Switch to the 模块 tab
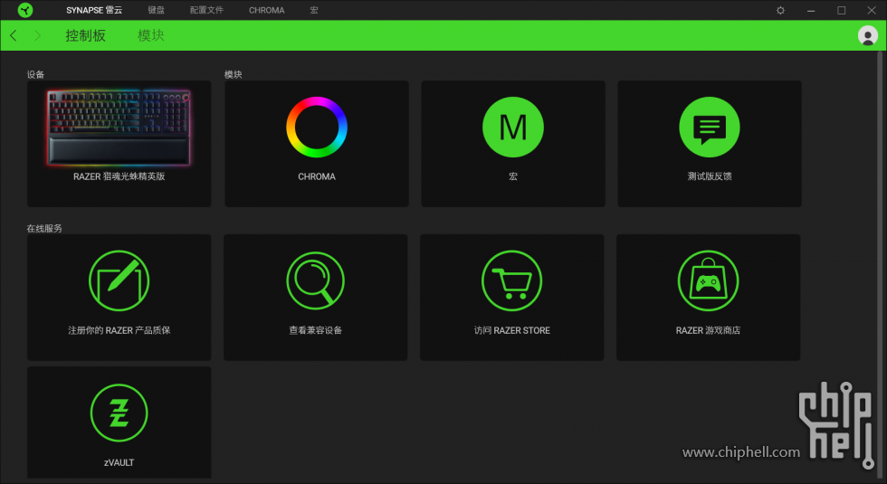887x484 pixels. click(151, 35)
